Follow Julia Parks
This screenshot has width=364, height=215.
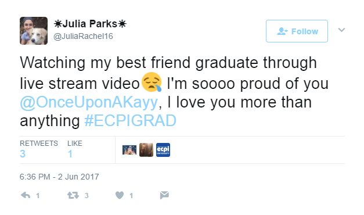click(x=297, y=31)
